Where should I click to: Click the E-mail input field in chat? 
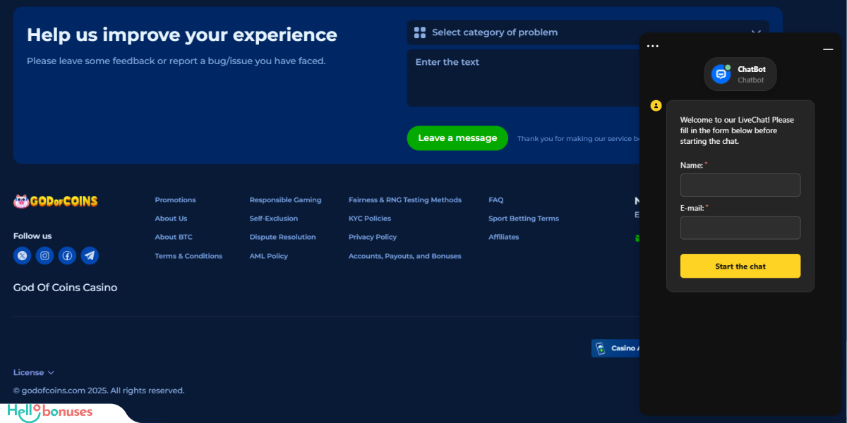[x=740, y=228]
